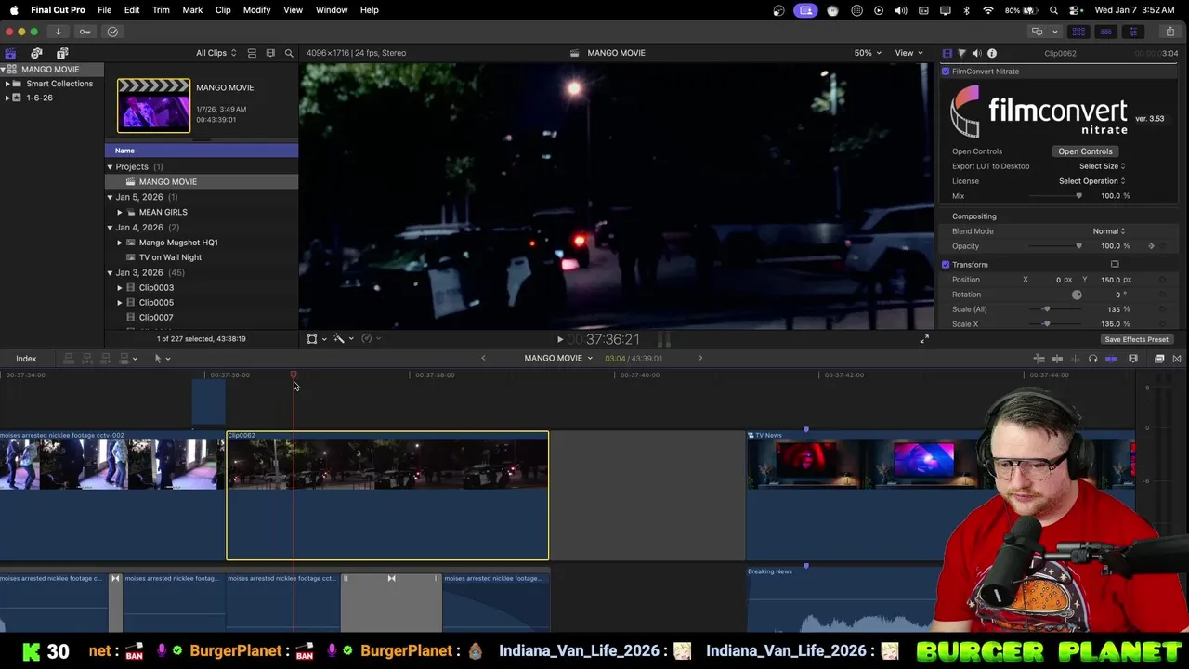The image size is (1189, 669).
Task: Collapse the MANGO MOVIE library triangle
Action: 4,70
